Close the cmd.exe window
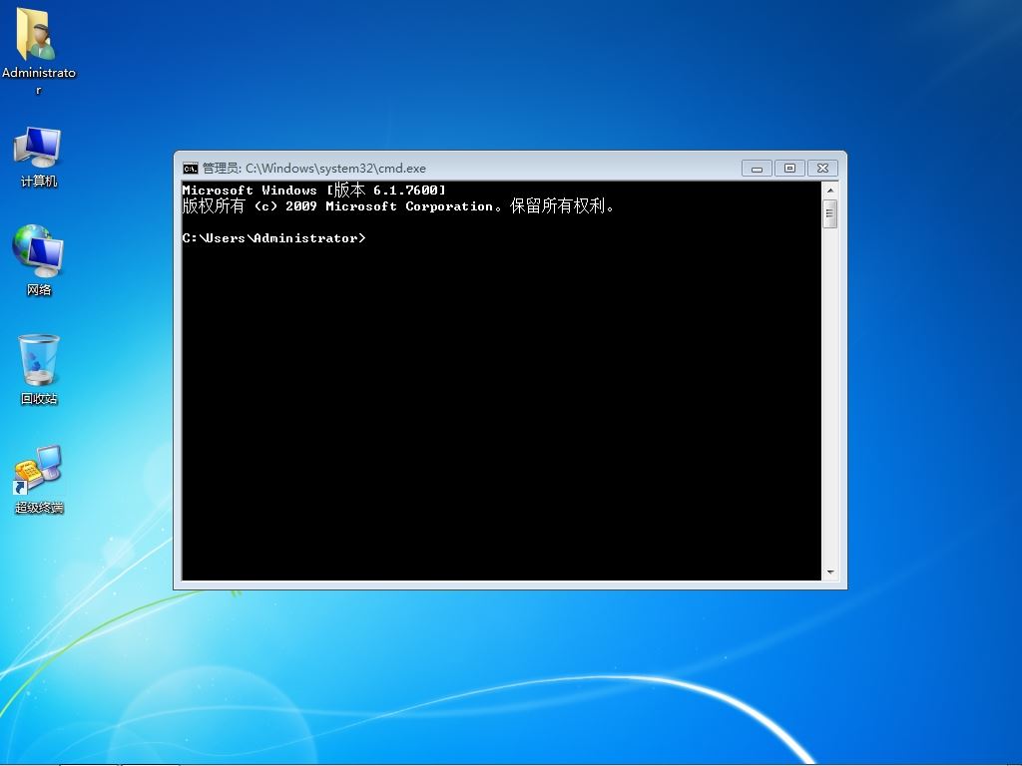This screenshot has width=1022, height=766. 822,169
